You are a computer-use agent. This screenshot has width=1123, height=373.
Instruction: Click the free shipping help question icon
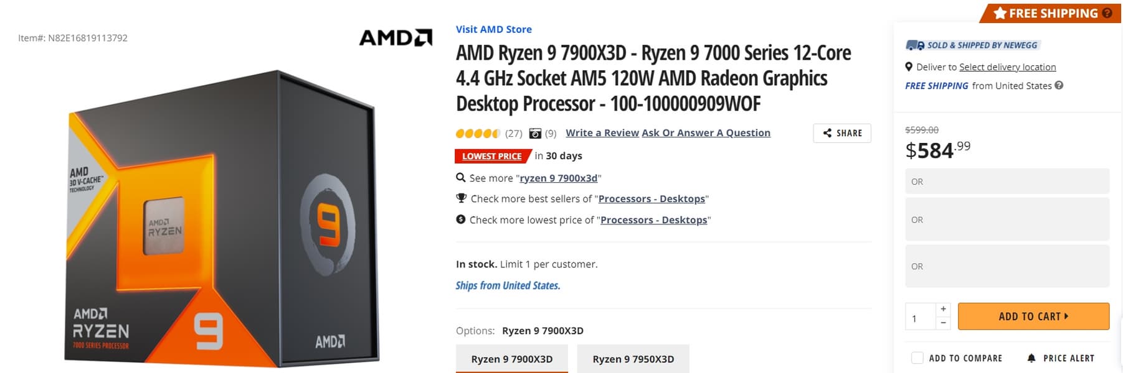[1107, 13]
